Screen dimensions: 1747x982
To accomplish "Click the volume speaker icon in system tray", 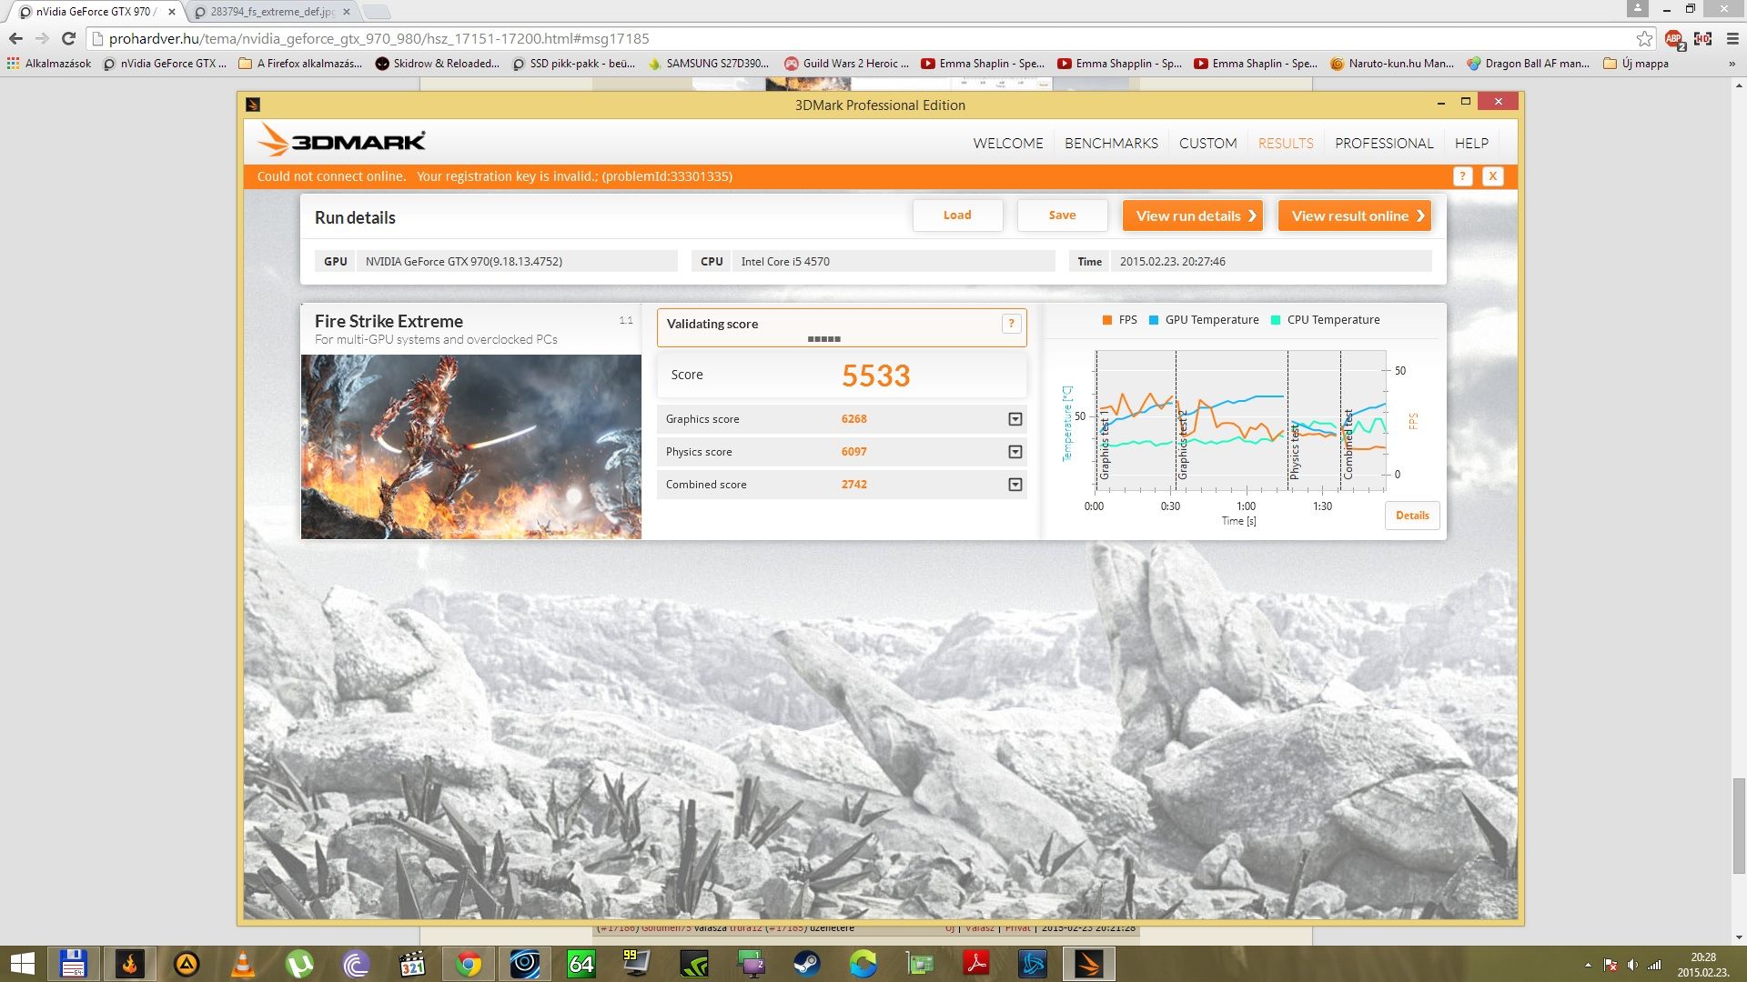I will tap(1632, 965).
